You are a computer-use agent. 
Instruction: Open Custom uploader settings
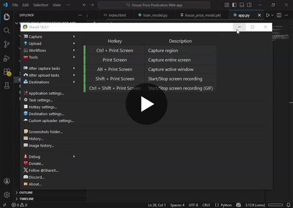pyautogui.click(x=51, y=121)
